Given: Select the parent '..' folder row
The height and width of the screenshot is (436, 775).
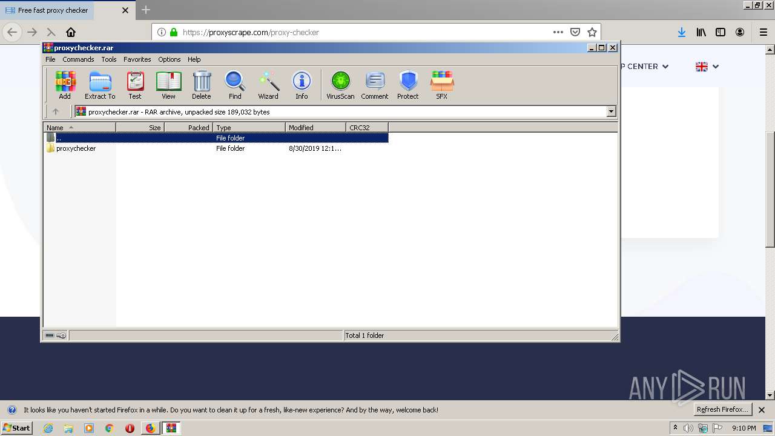Looking at the screenshot, I should [216, 138].
